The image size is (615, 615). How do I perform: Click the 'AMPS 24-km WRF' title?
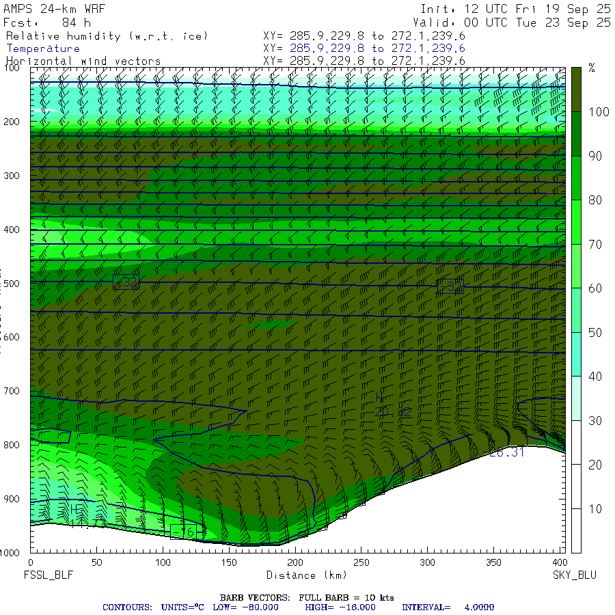pyautogui.click(x=55, y=9)
